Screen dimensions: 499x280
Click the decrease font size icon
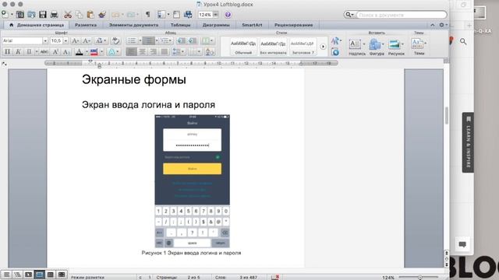[x=87, y=40]
